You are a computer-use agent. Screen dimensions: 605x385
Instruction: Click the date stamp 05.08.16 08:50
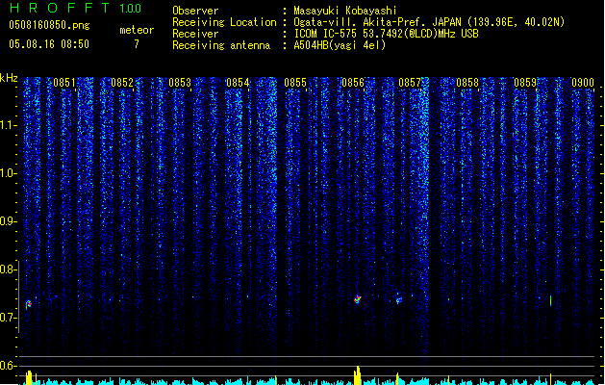(x=49, y=44)
